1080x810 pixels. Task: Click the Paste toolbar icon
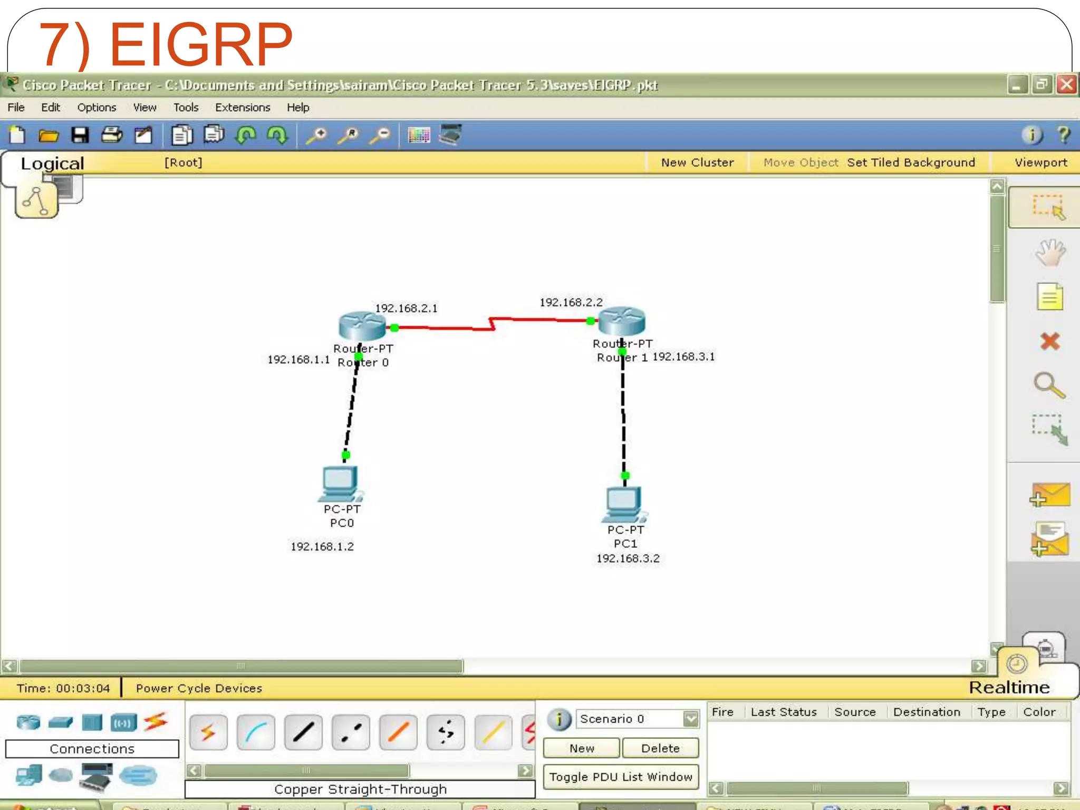[x=214, y=135]
